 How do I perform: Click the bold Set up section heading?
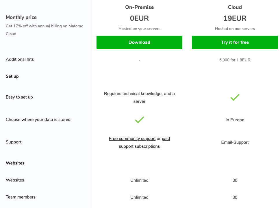click(12, 76)
